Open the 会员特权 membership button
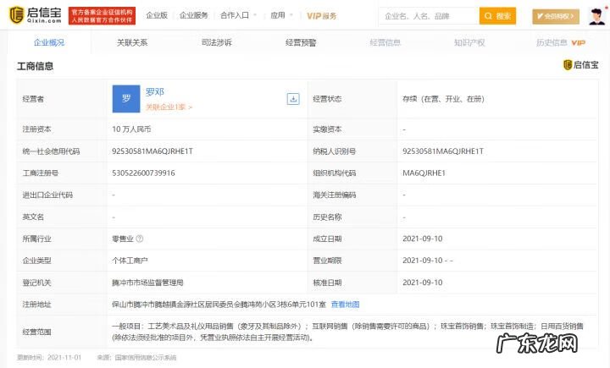 [x=556, y=16]
